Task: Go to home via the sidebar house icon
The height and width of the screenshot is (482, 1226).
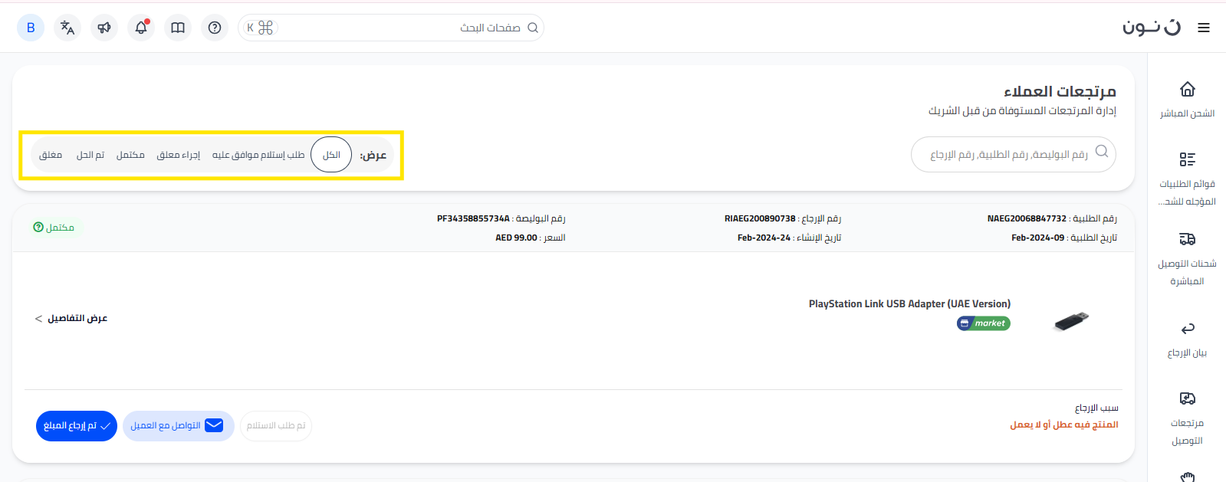Action: coord(1187,90)
